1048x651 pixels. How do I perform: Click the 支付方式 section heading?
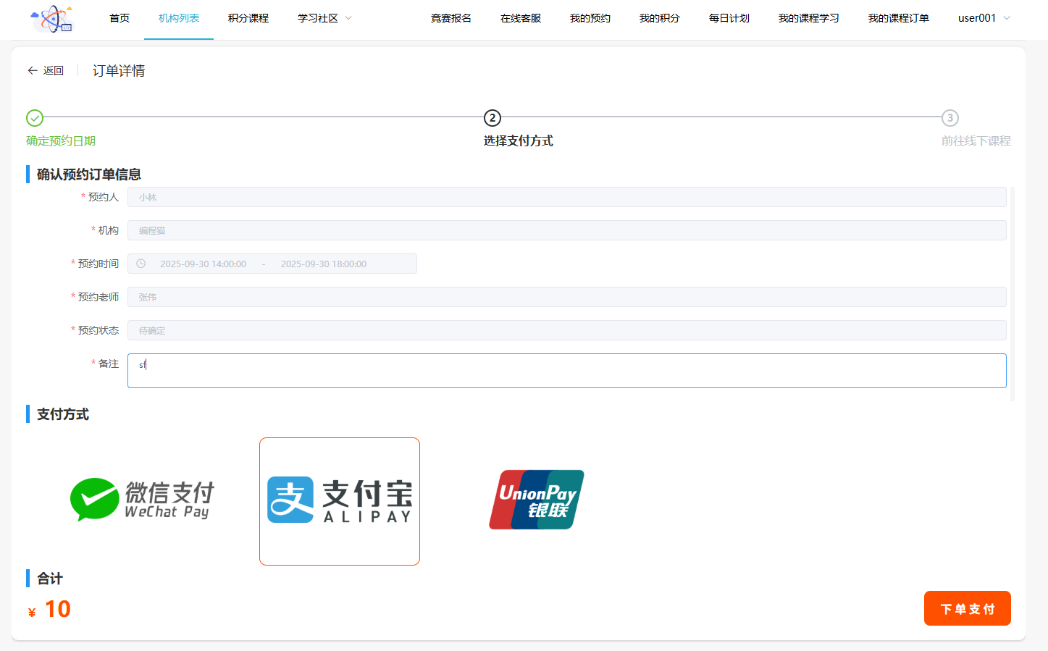[x=63, y=413]
